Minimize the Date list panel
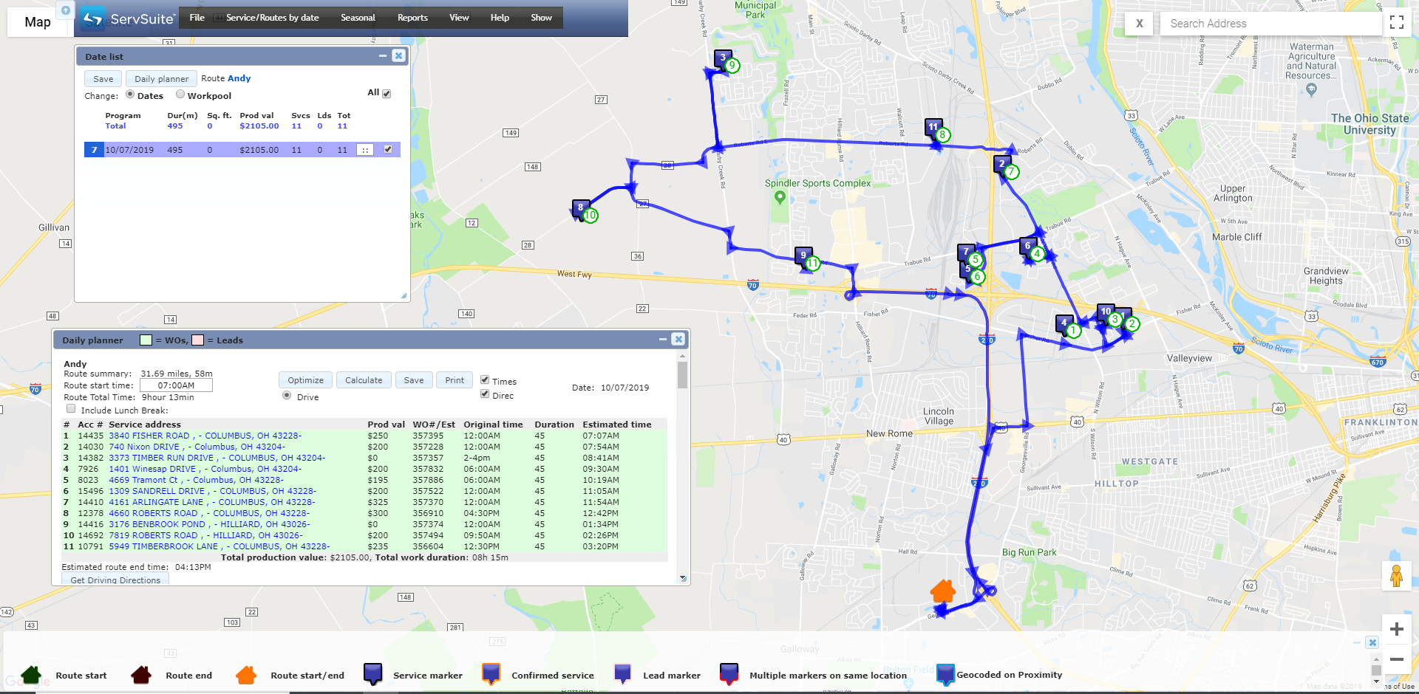 coord(383,56)
